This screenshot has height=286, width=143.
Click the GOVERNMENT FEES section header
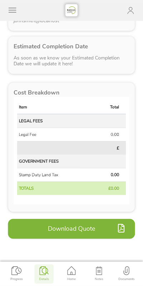(71, 161)
